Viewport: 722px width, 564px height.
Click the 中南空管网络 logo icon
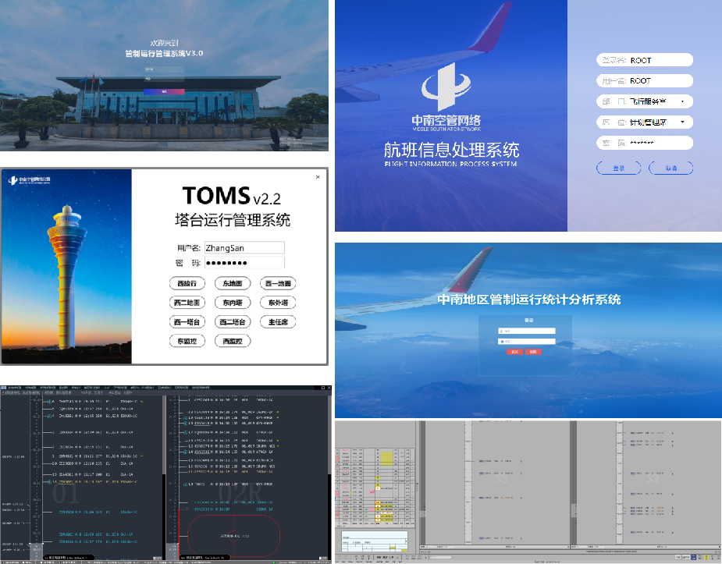coord(446,87)
